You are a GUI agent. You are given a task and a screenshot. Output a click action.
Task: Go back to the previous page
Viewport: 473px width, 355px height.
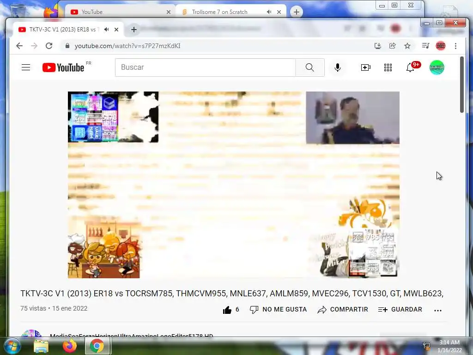(x=19, y=46)
